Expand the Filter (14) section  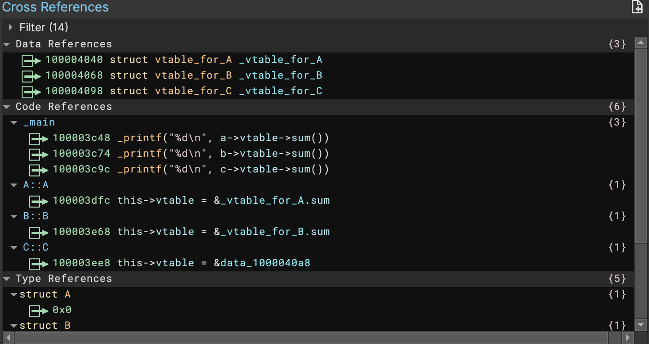[10, 27]
